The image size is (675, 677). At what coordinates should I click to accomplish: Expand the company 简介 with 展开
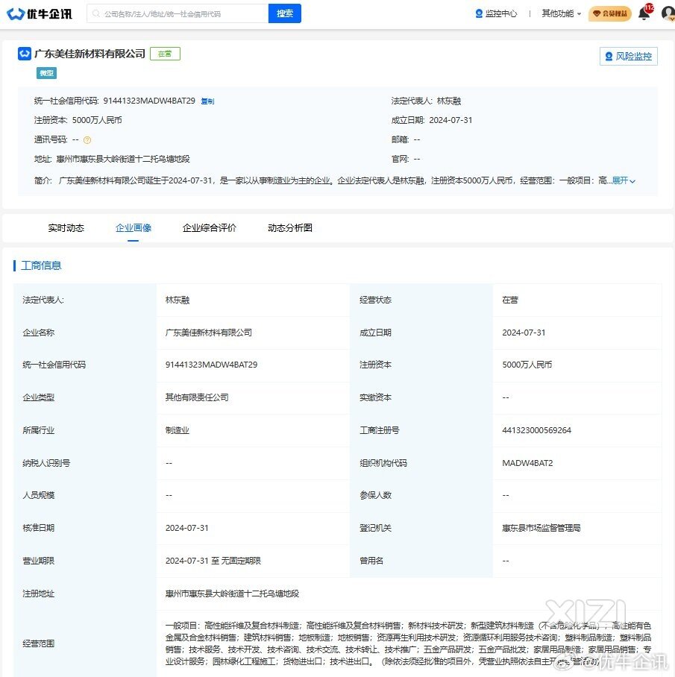point(624,180)
